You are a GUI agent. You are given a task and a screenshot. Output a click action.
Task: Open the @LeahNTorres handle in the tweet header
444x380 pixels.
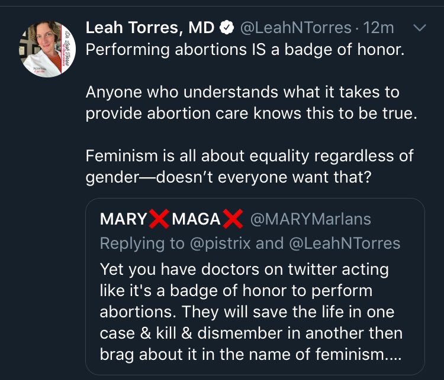coord(294,28)
